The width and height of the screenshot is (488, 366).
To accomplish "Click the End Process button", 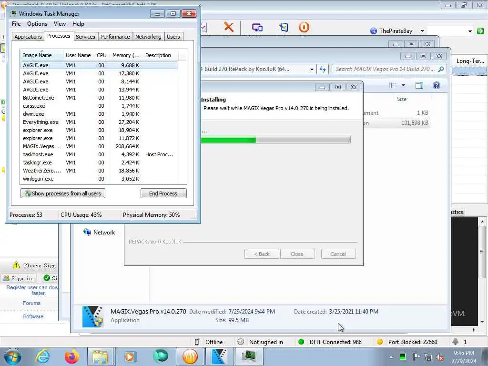I will [x=163, y=193].
